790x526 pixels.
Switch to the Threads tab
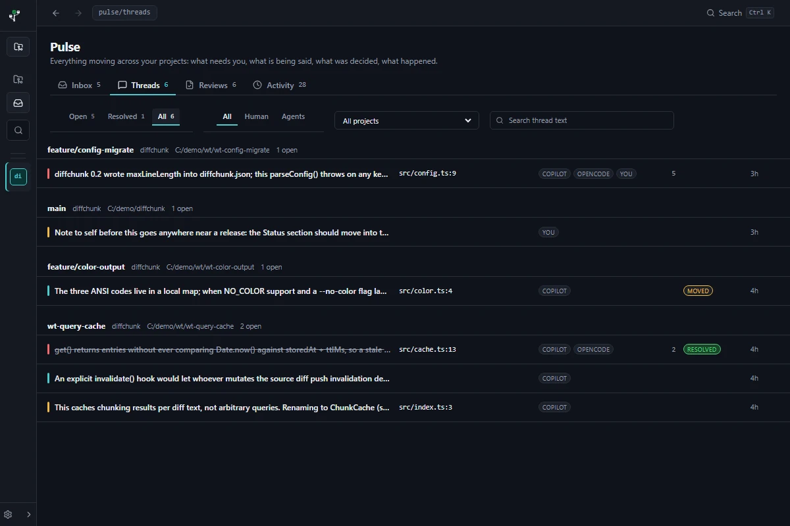(x=143, y=85)
